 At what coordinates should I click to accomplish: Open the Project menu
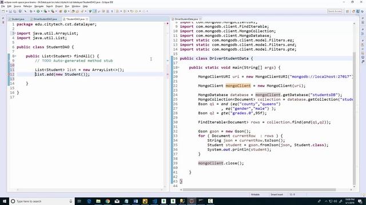tap(59, 6)
